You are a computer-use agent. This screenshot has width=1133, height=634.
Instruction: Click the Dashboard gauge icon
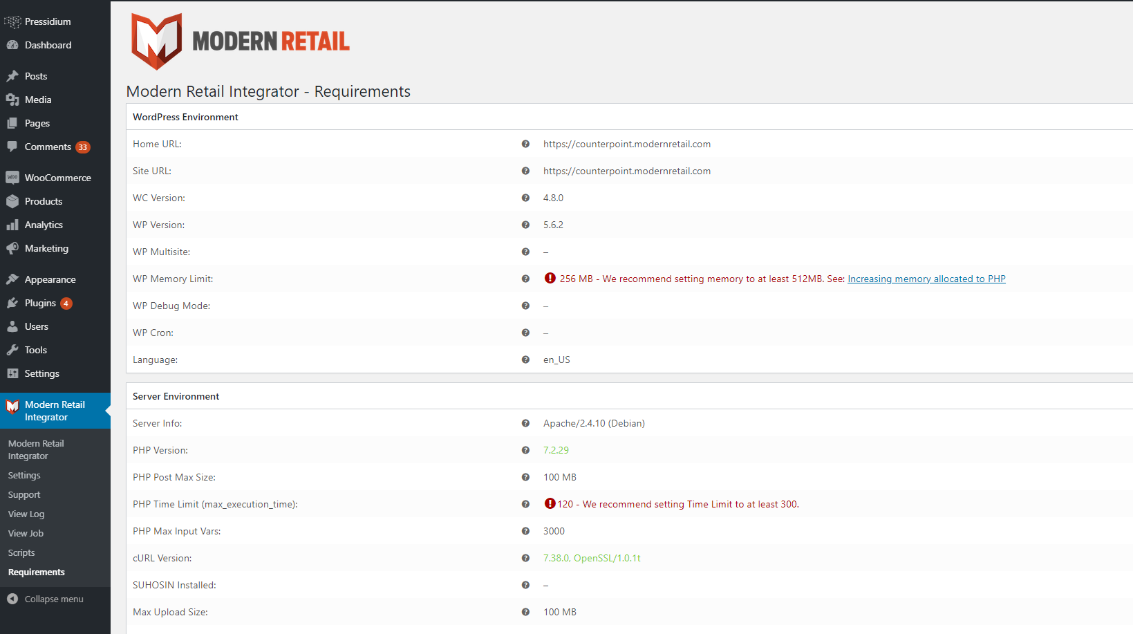(12, 45)
